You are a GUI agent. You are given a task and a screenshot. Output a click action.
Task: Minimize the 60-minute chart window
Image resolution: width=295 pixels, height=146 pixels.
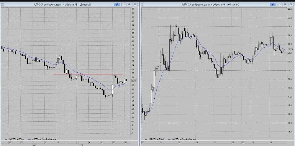tap(280, 4)
